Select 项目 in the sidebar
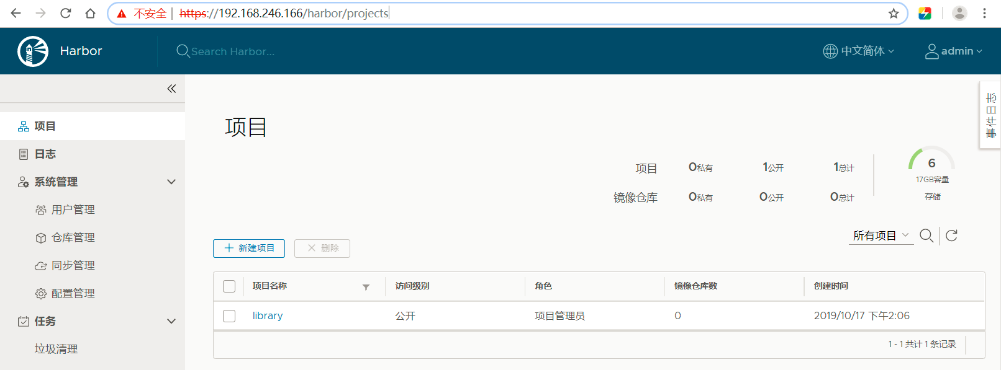This screenshot has width=1001, height=370. coord(93,126)
